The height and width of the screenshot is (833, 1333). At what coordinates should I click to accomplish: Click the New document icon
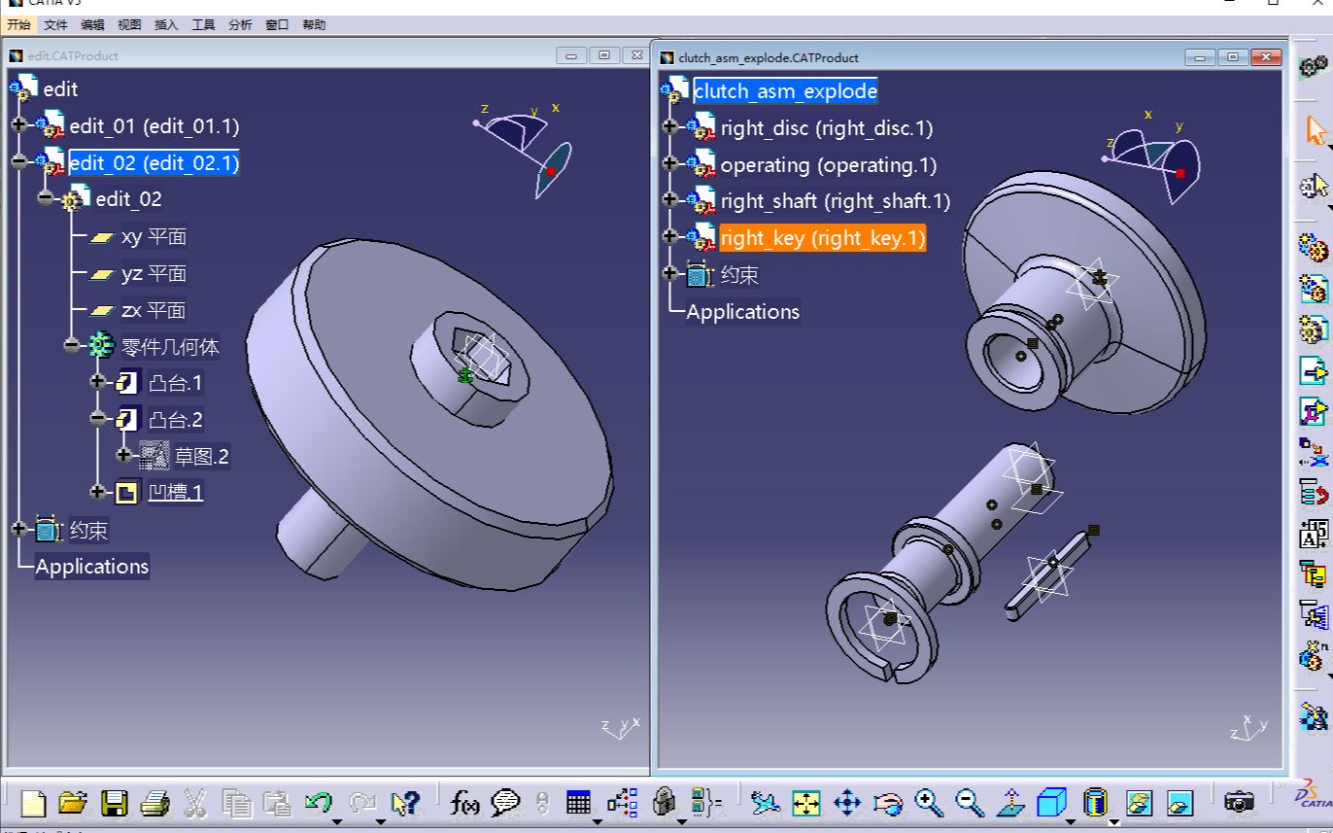pyautogui.click(x=34, y=803)
